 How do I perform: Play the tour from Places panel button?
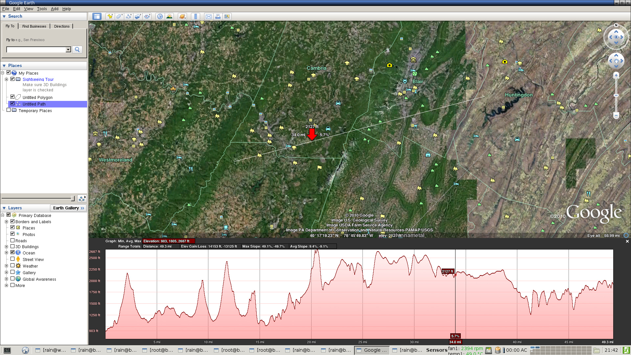82,198
